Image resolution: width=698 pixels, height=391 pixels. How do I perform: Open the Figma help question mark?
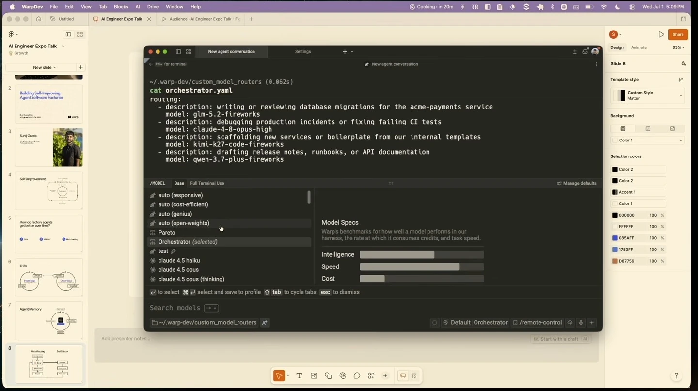point(676,376)
